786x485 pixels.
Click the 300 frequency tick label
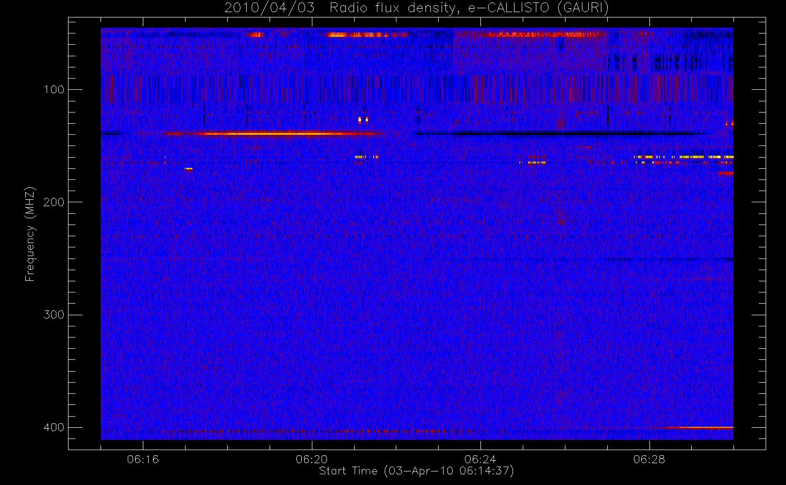pos(53,315)
